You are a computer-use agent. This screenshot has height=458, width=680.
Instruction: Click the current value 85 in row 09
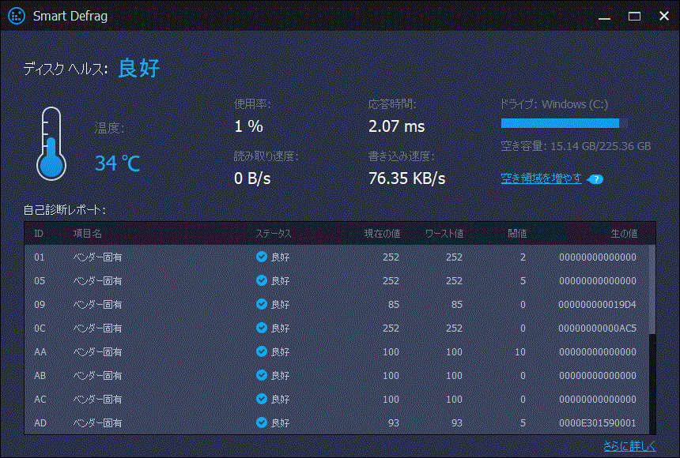(394, 305)
